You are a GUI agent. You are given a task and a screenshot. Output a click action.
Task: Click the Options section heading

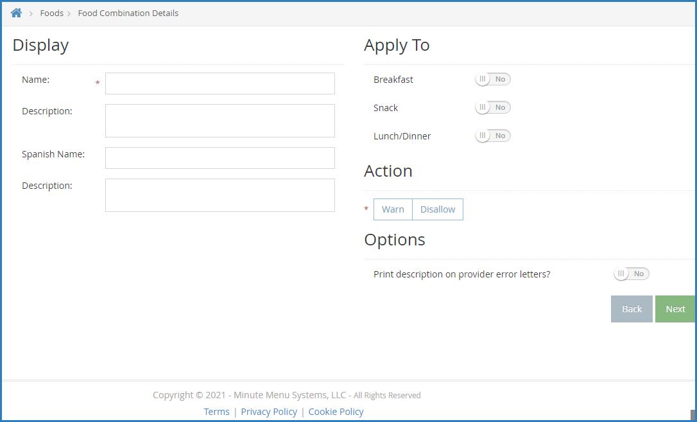tap(395, 240)
